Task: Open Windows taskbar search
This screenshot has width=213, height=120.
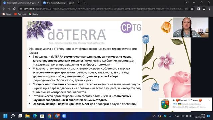Action: 13,116
